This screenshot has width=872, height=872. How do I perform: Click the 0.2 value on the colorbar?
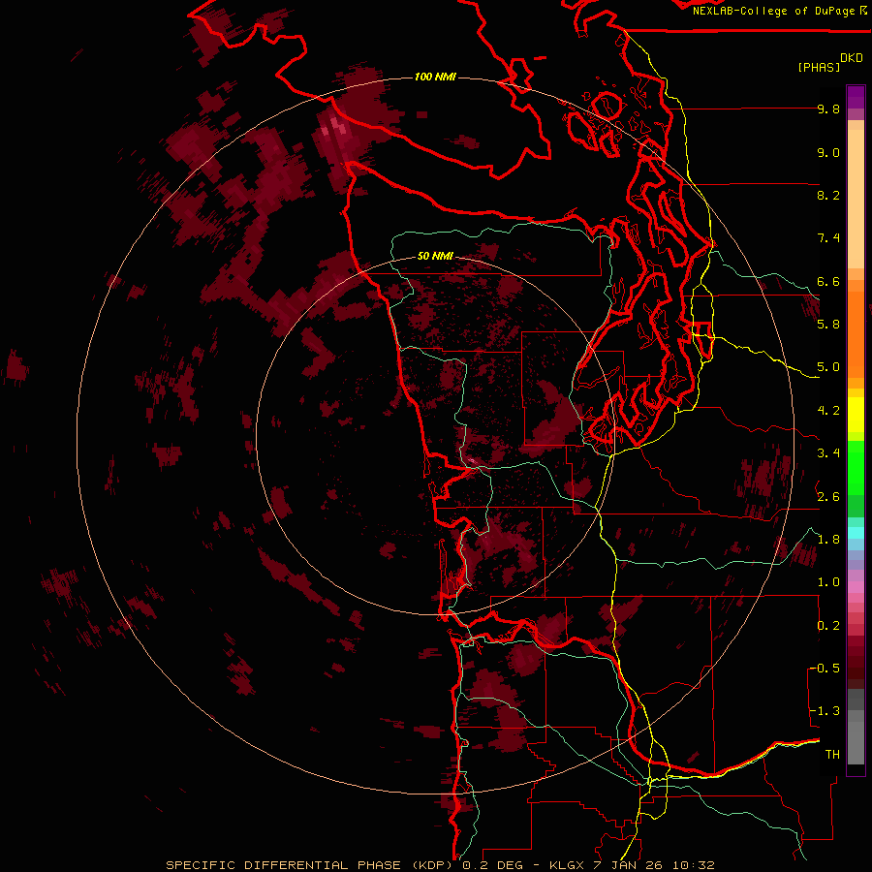point(828,626)
